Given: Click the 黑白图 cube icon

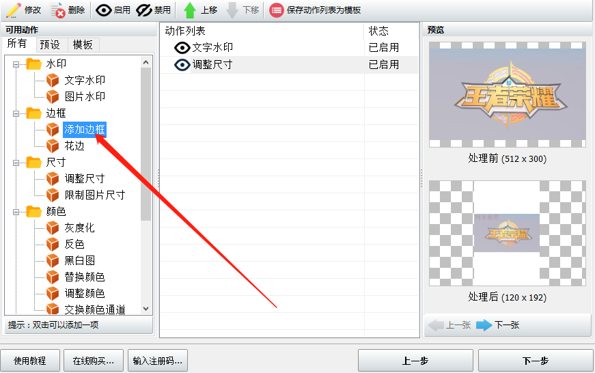Looking at the screenshot, I should coord(53,260).
